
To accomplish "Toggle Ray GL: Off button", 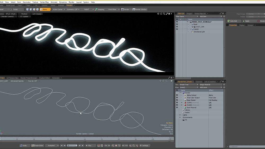I will click(33, 81).
